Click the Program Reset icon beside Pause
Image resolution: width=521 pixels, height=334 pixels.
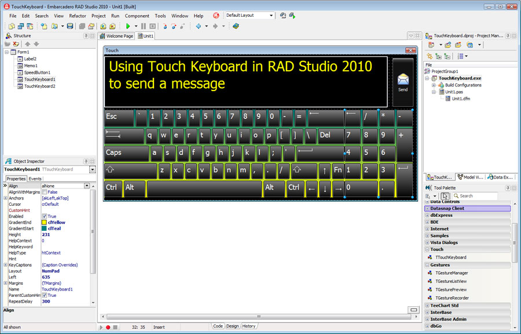click(x=152, y=26)
